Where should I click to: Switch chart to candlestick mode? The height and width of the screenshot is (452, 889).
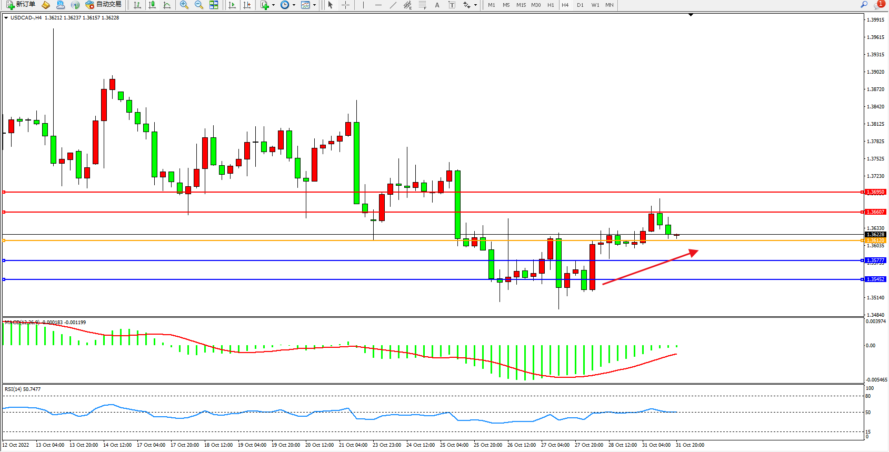point(152,5)
